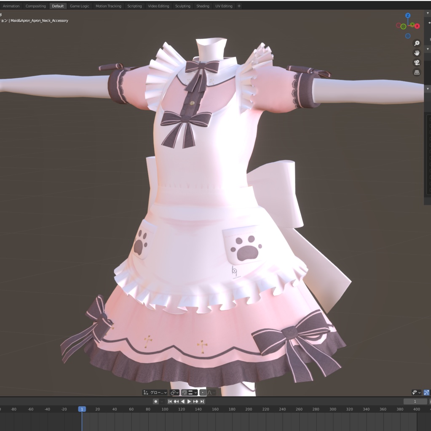Toggle camera view with the camera icon
The width and height of the screenshot is (431, 431).
417,63
